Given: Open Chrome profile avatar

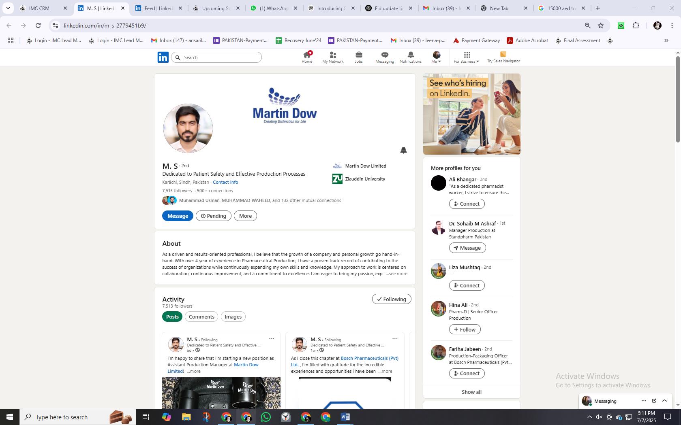Looking at the screenshot, I should point(657,25).
